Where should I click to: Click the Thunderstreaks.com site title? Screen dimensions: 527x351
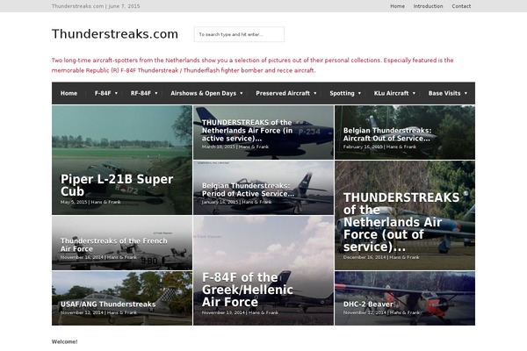115,34
